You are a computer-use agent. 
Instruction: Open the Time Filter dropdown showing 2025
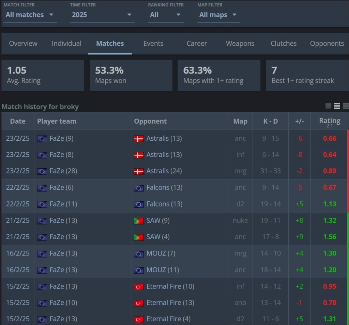coord(102,15)
